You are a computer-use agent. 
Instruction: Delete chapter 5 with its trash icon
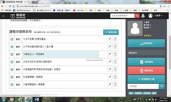pyautogui.click(x=115, y=69)
